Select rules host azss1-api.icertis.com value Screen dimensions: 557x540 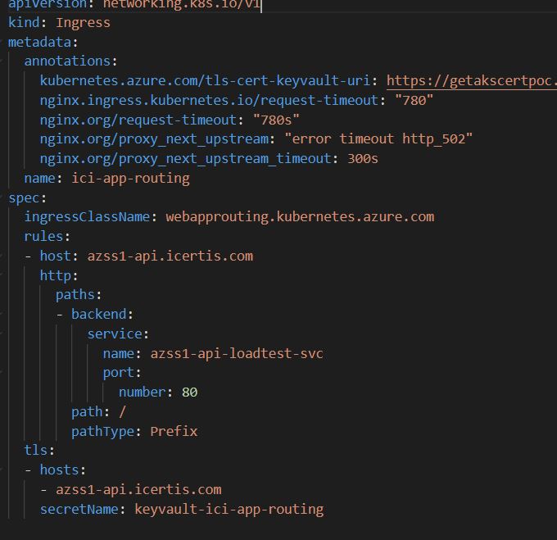(170, 256)
